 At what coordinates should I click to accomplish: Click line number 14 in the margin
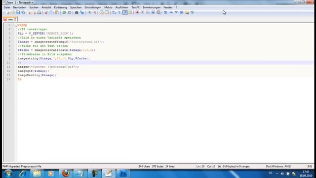[8, 79]
